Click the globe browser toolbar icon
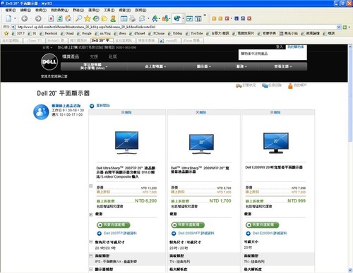 (176, 18)
